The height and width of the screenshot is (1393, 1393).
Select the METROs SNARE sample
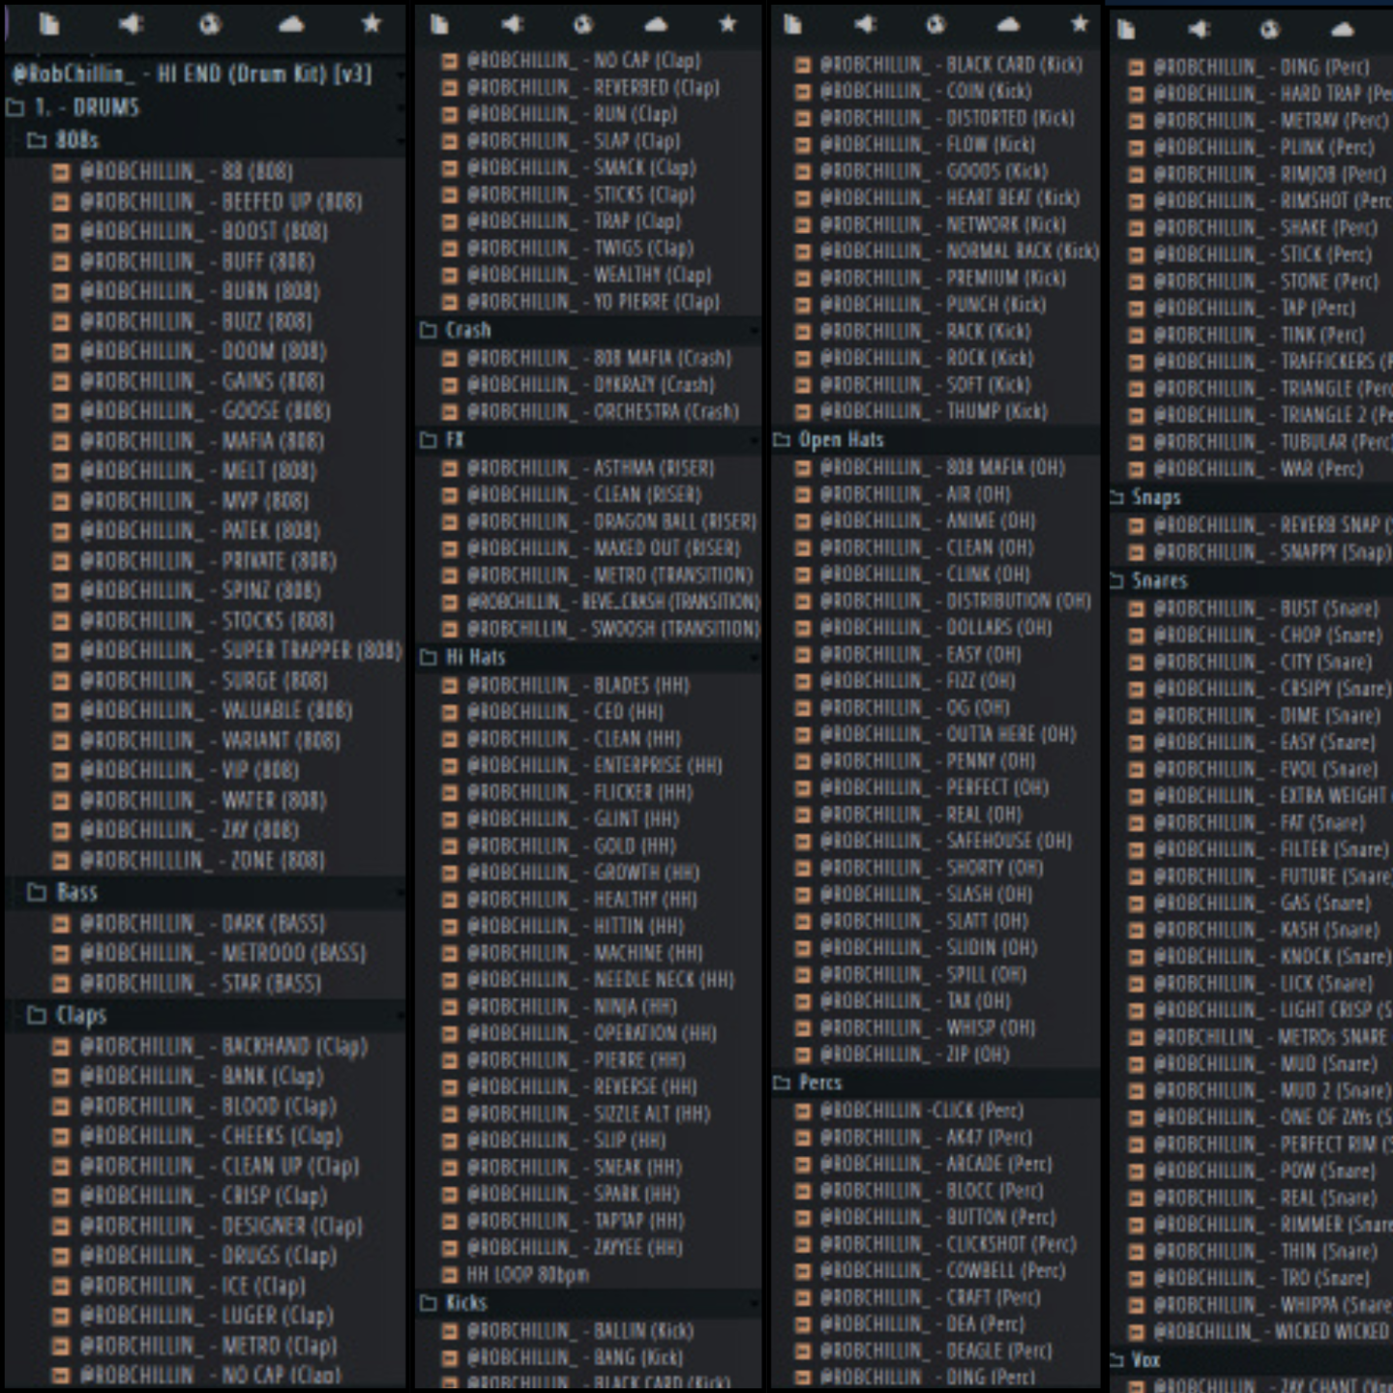click(x=1273, y=1037)
